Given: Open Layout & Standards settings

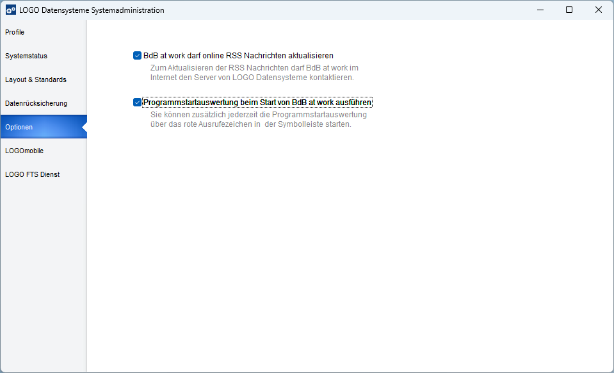Looking at the screenshot, I should pyautogui.click(x=44, y=79).
